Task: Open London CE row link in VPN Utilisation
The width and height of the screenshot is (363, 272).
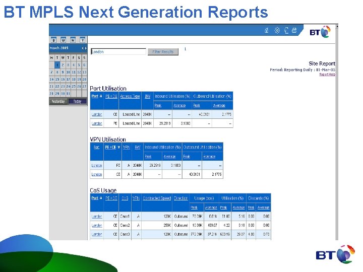Action: [x=97, y=174]
